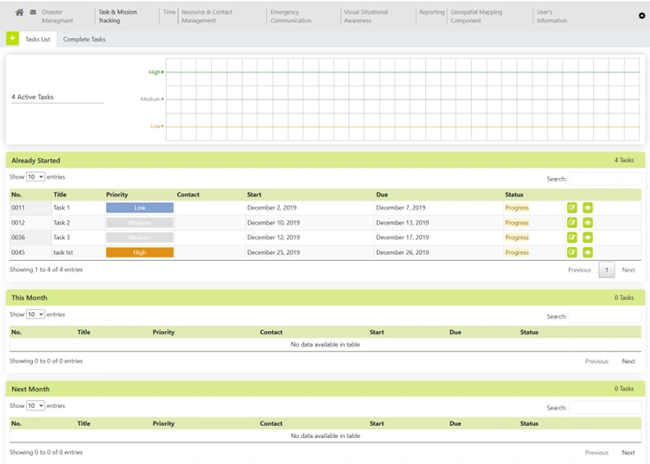Switch to the Complete Tasks tab

84,40
